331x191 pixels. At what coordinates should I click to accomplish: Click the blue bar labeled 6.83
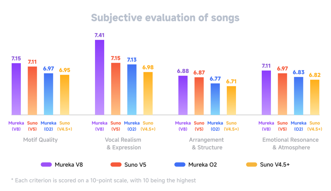pos(299,96)
